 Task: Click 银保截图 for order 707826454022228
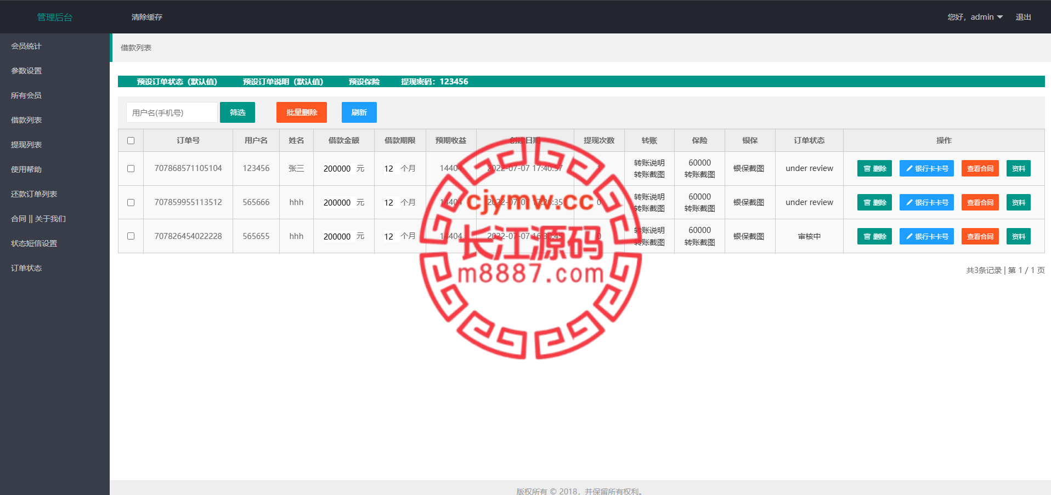(749, 236)
